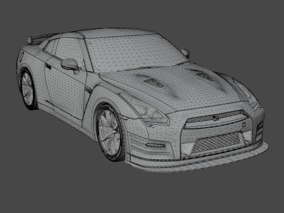The height and width of the screenshot is (213, 284).
Task: Click the emblem on the upper grille
Action: pos(216,118)
